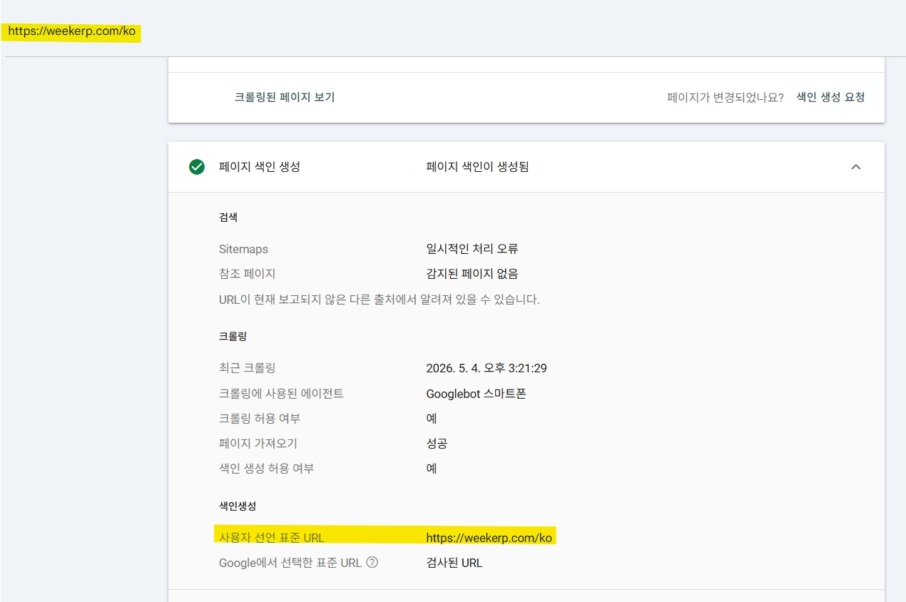Click 감지된 페이지 없음 value
906x602 pixels.
[x=472, y=274]
